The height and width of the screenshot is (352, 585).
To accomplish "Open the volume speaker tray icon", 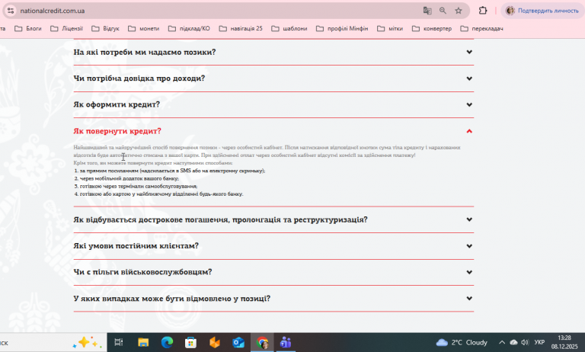I will pyautogui.click(x=525, y=342).
